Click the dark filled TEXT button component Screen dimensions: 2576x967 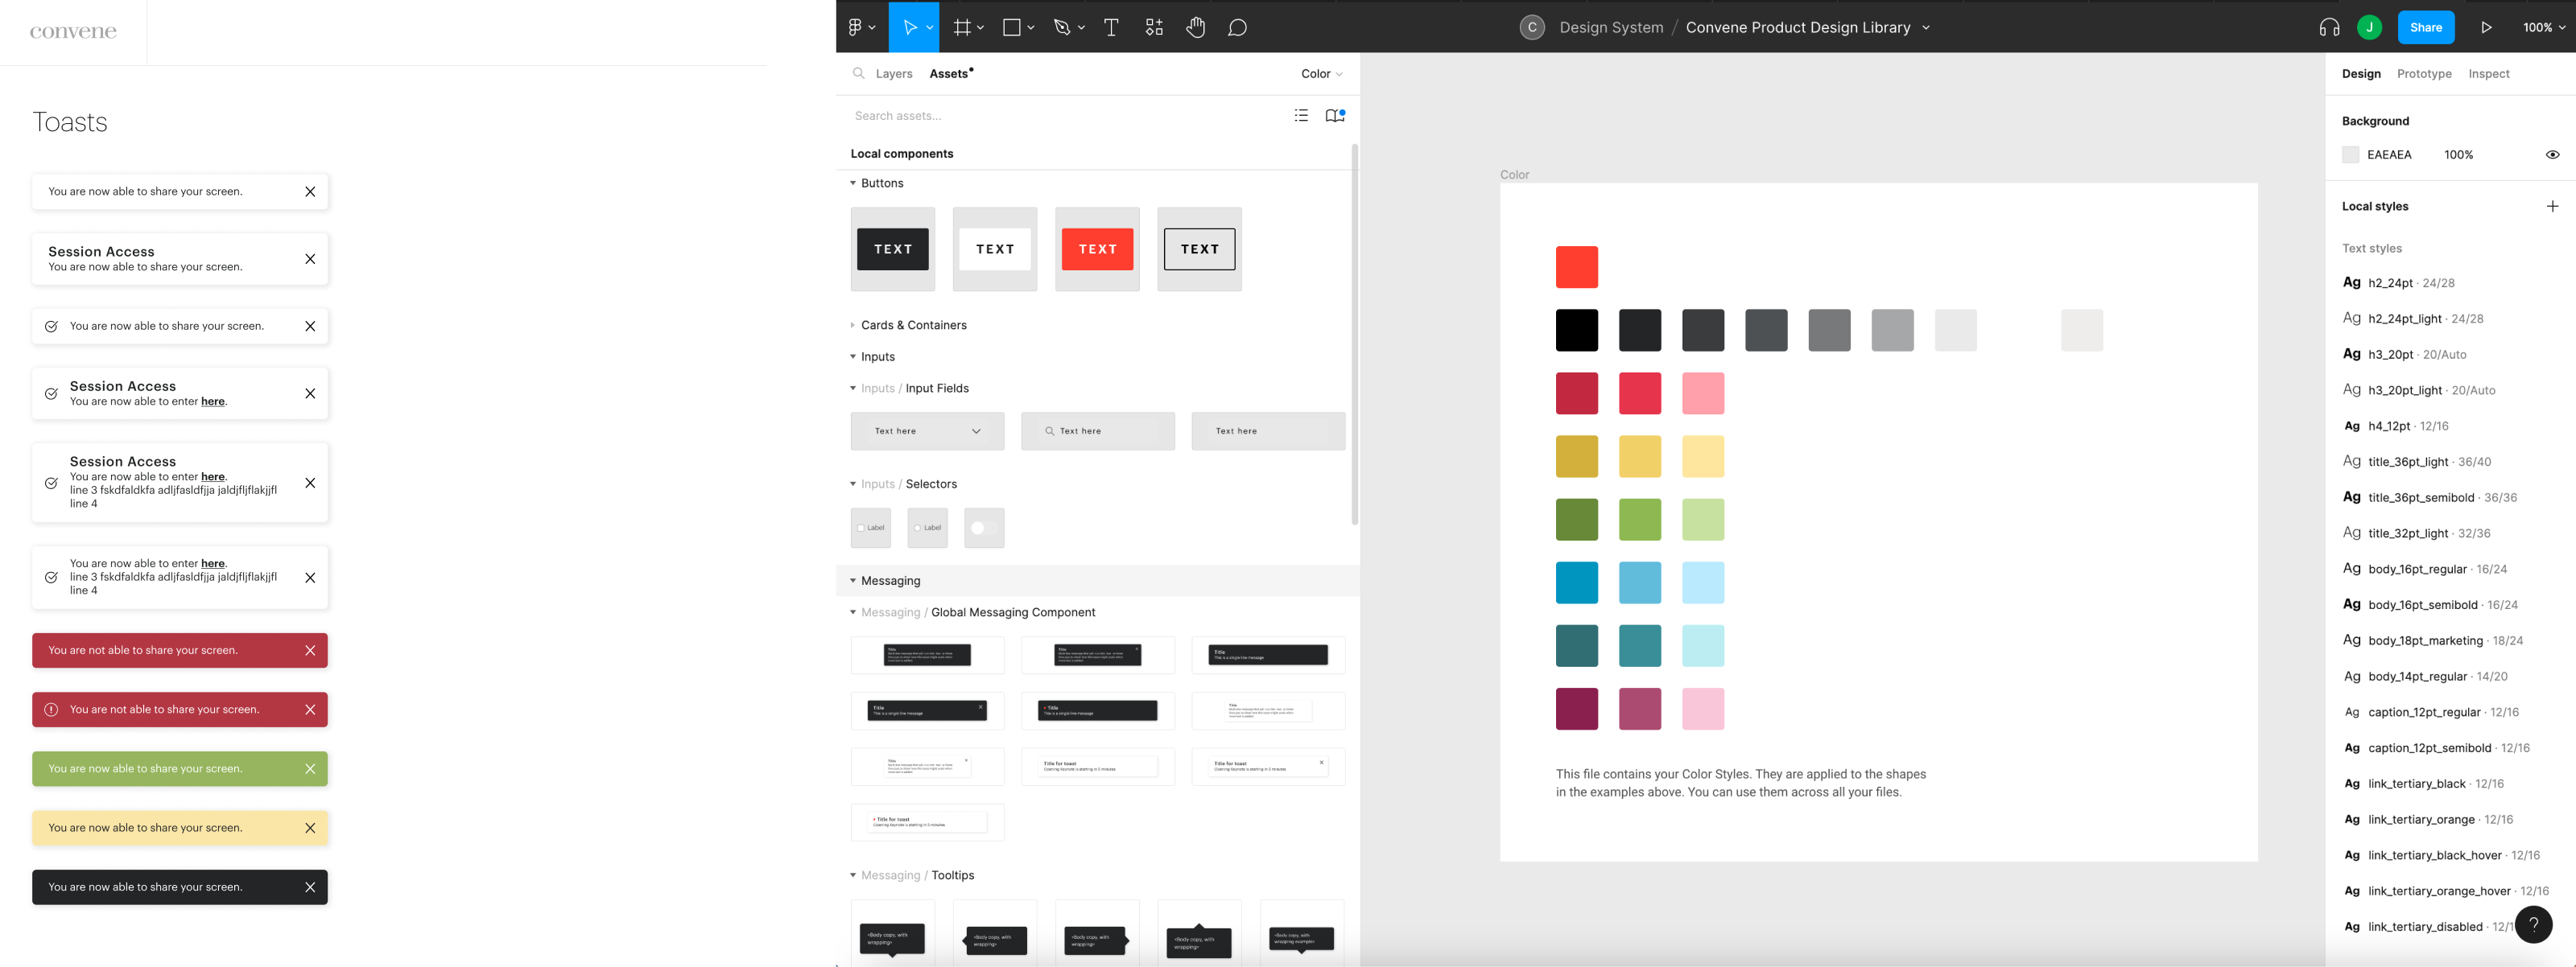pyautogui.click(x=892, y=249)
